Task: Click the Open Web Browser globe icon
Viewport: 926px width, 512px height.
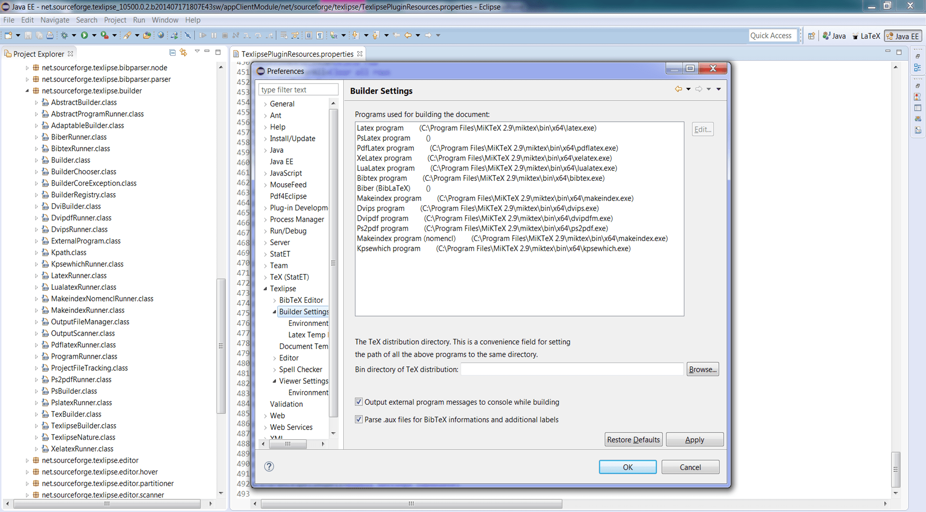Action: (161, 35)
